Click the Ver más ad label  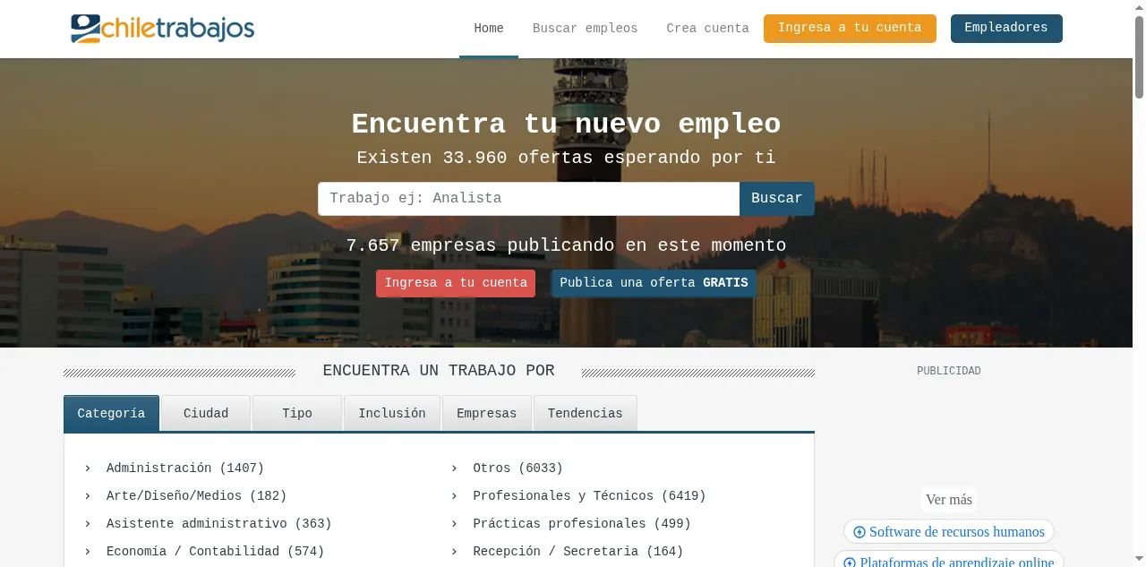[x=949, y=500]
